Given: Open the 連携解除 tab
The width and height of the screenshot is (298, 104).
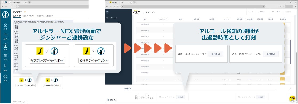Looking at the screenshot, I should 50,16.
